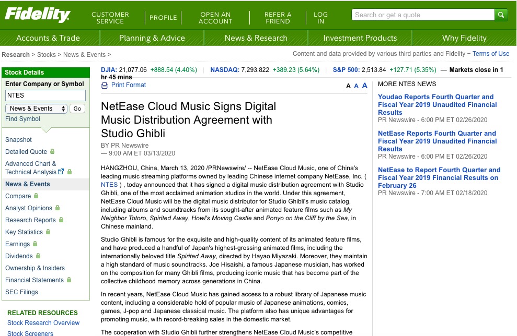Image resolution: width=517 pixels, height=336 pixels.
Task: Click the lock icon beside Financial Statements
Action: [x=69, y=280]
